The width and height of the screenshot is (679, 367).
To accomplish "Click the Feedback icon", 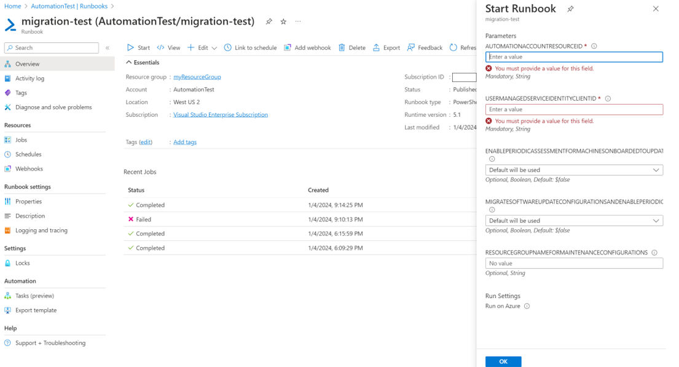I will click(x=411, y=48).
